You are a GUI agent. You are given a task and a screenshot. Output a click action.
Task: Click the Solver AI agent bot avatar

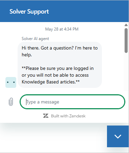tap(11, 82)
